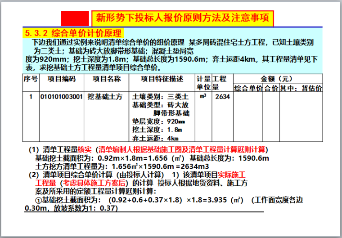Viewport: 342px width, 238px height.
Task: Select the 金额（元） header cell
Action: coord(278,79)
